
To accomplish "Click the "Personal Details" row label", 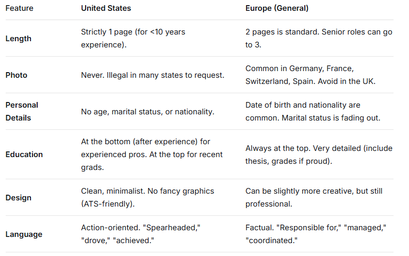I will click(22, 111).
